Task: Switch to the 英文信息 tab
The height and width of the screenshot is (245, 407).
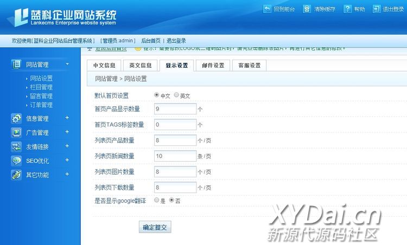Action: tap(141, 66)
